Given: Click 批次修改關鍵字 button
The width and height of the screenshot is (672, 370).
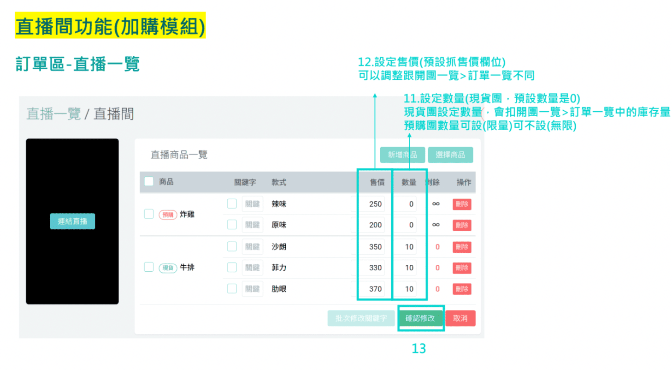Looking at the screenshot, I should click(x=361, y=318).
